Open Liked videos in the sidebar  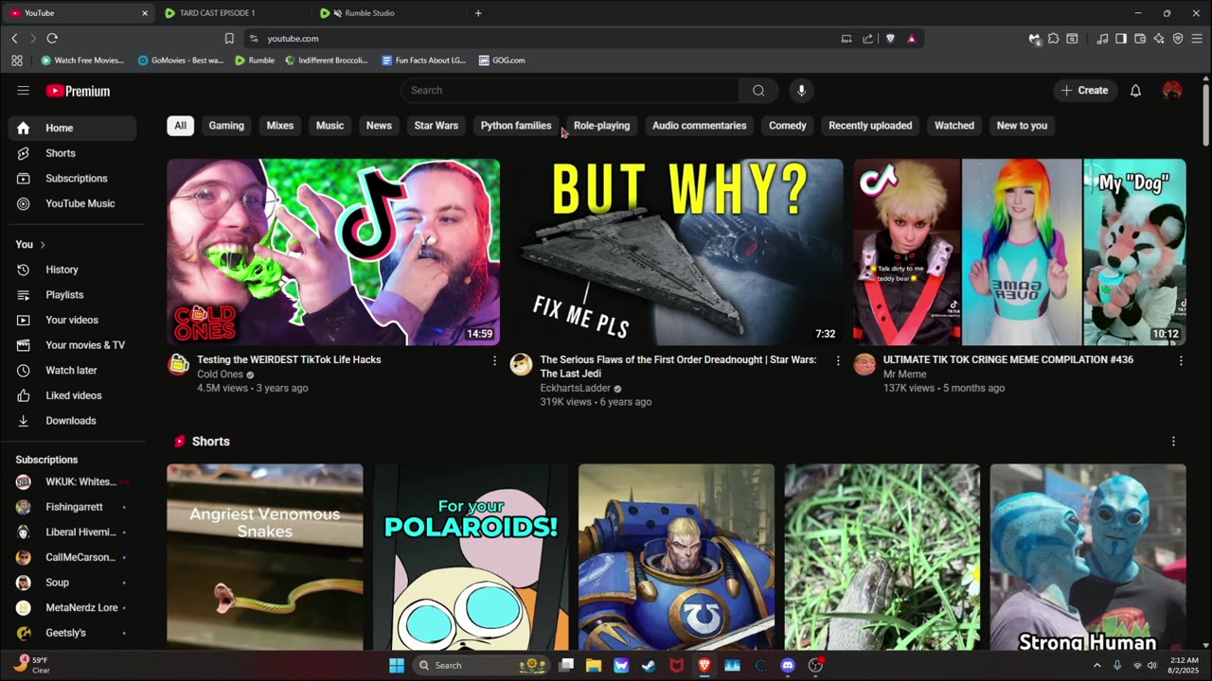coord(72,395)
